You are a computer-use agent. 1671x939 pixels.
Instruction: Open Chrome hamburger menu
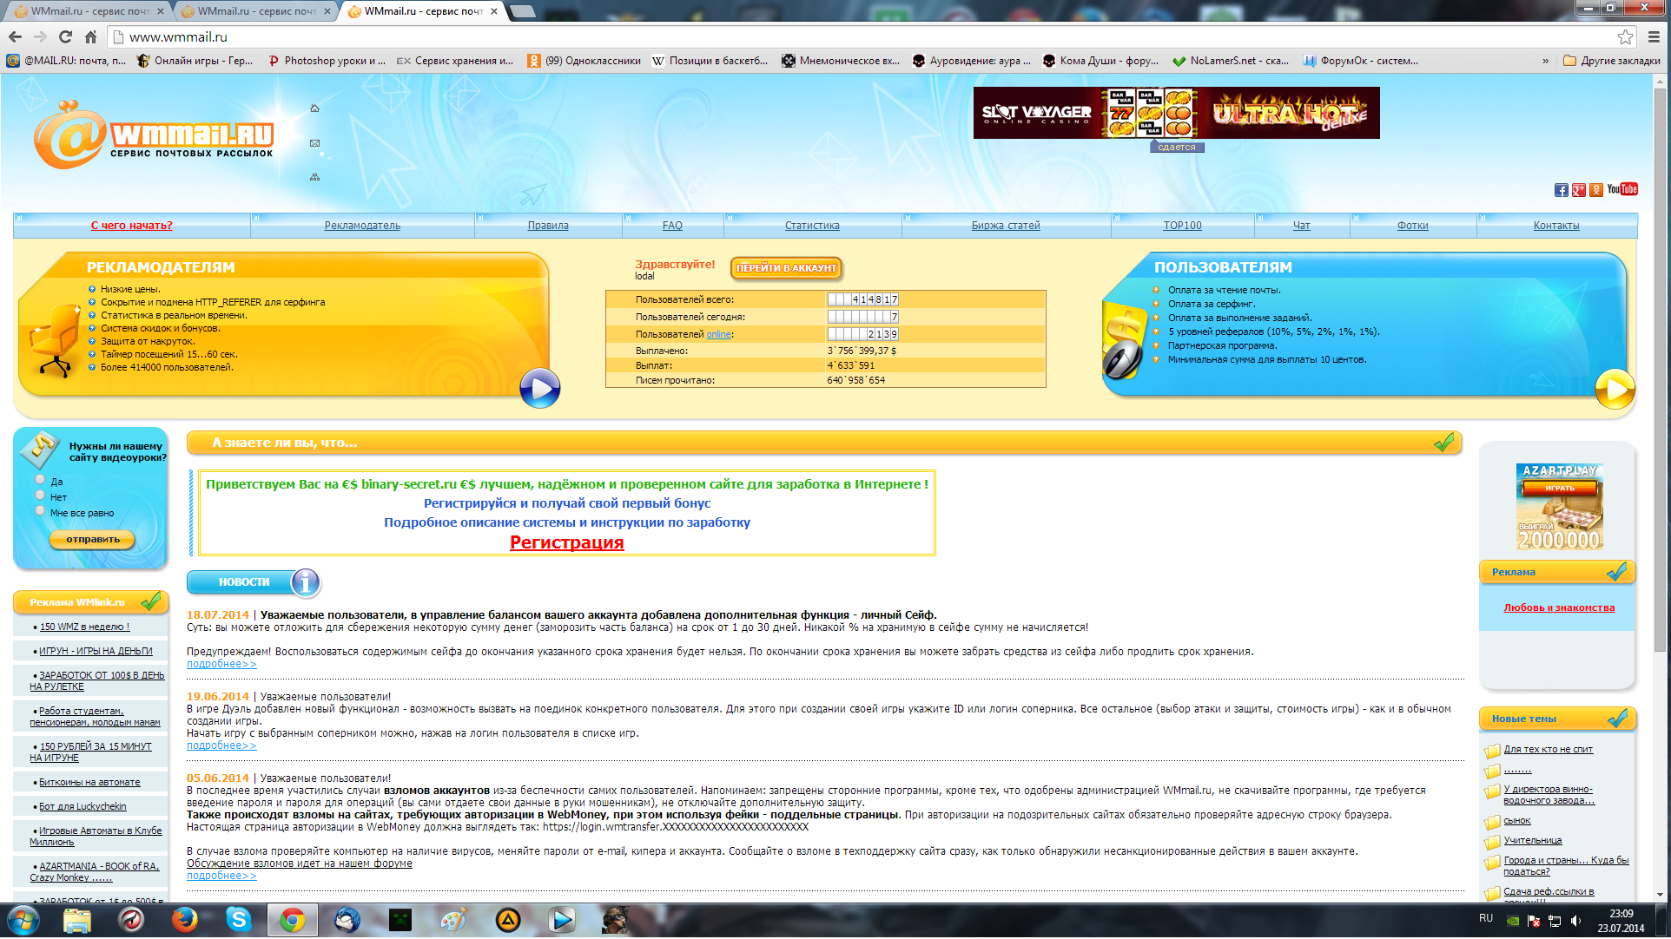[x=1654, y=36]
